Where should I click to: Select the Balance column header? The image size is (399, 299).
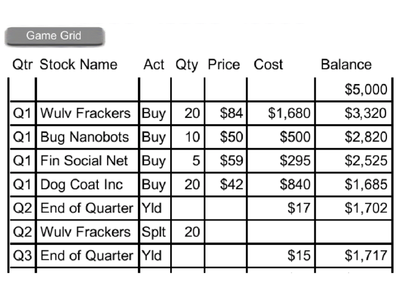(346, 64)
